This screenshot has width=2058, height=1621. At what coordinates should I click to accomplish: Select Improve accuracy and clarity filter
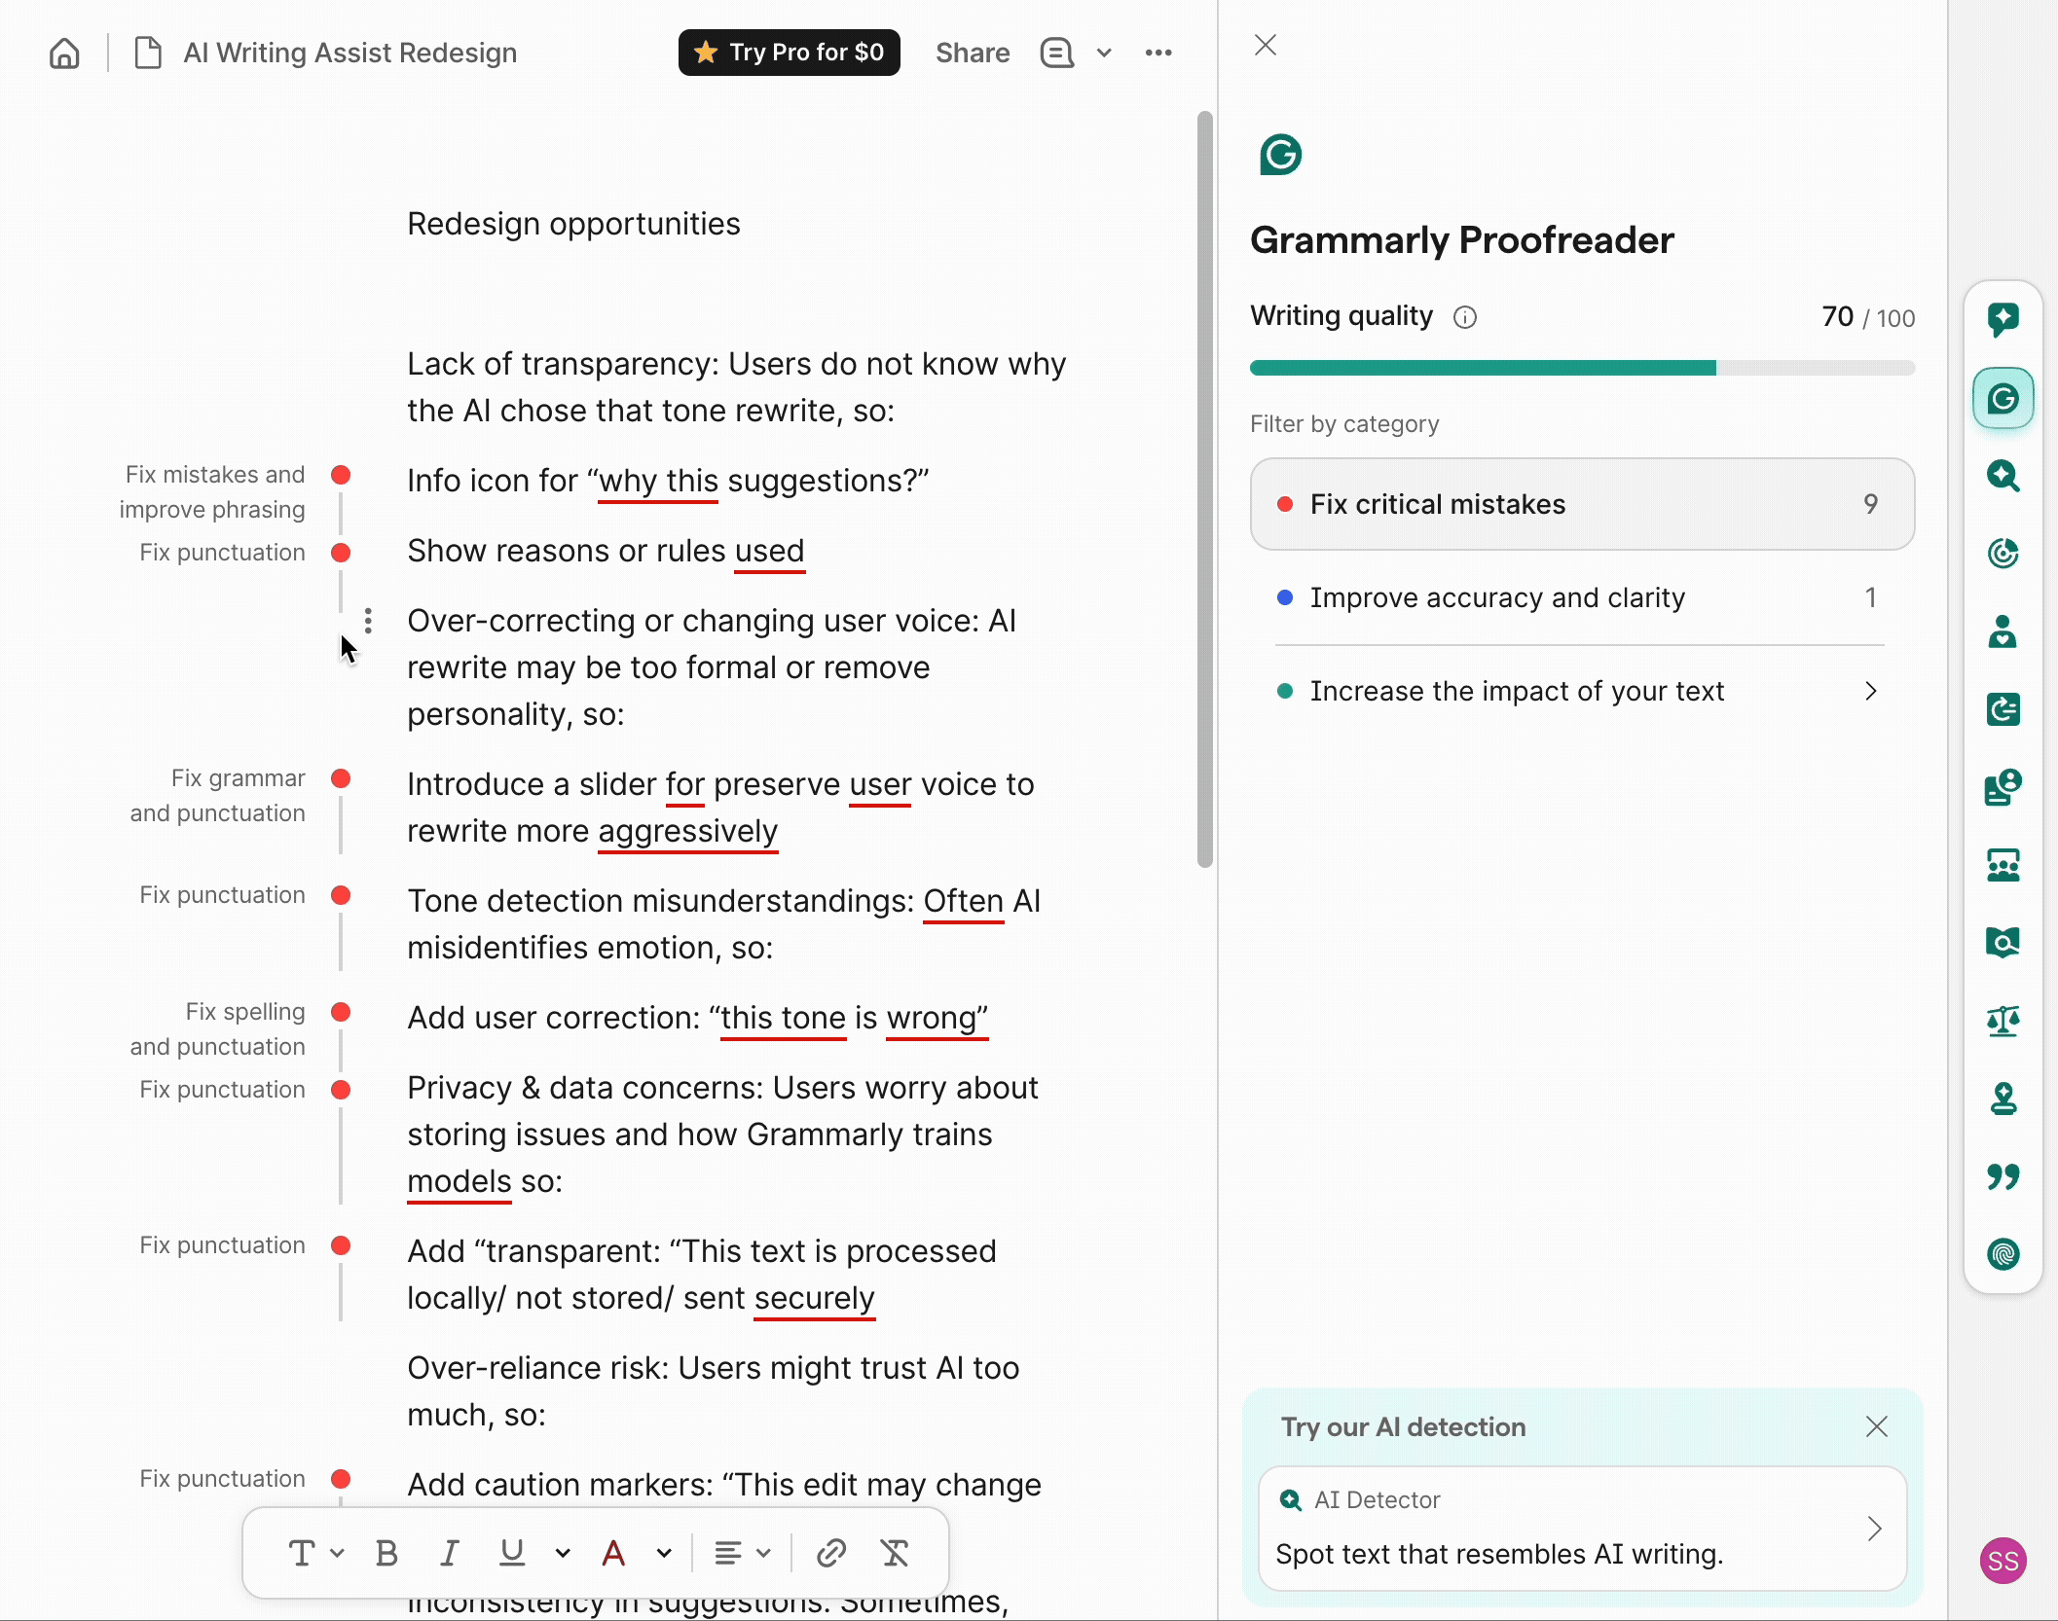(1582, 597)
